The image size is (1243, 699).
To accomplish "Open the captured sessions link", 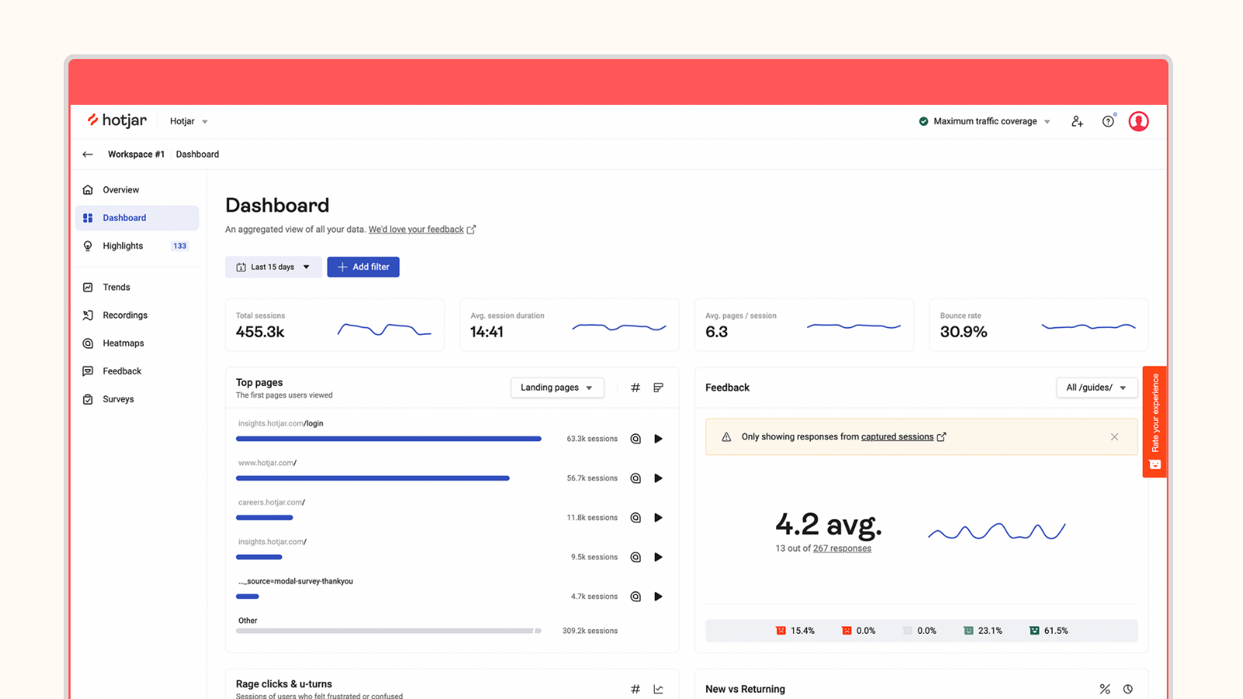I will click(898, 436).
